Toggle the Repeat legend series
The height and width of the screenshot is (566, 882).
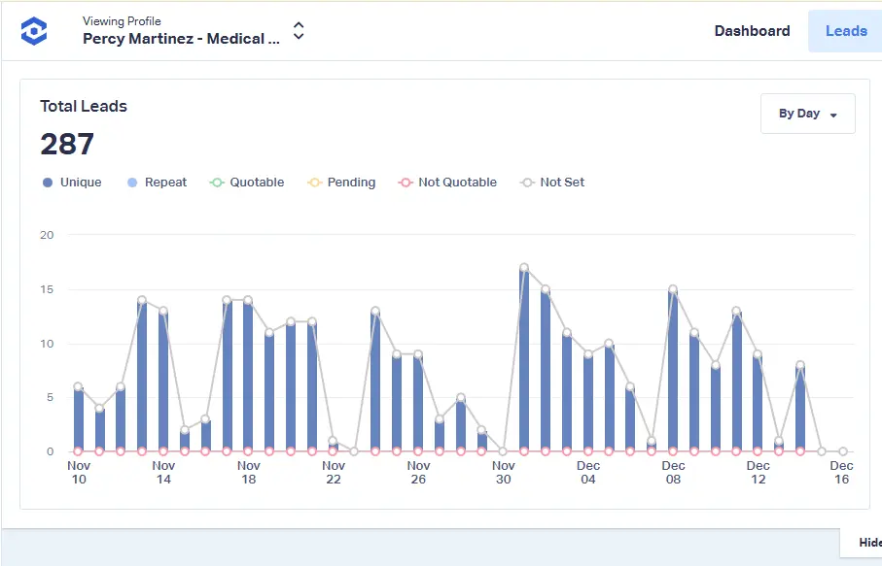[x=165, y=183]
